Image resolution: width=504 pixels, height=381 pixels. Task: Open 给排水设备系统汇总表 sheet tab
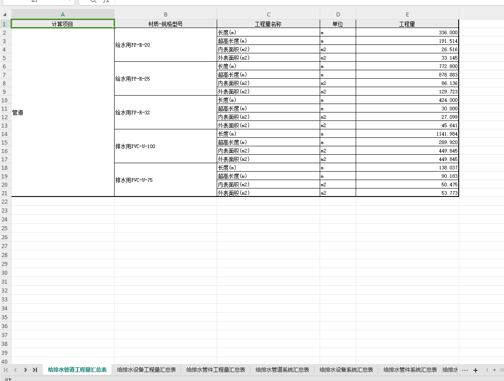346,370
